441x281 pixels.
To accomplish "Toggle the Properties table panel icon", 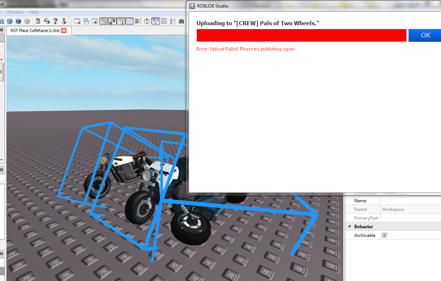I will pyautogui.click(x=130, y=21).
